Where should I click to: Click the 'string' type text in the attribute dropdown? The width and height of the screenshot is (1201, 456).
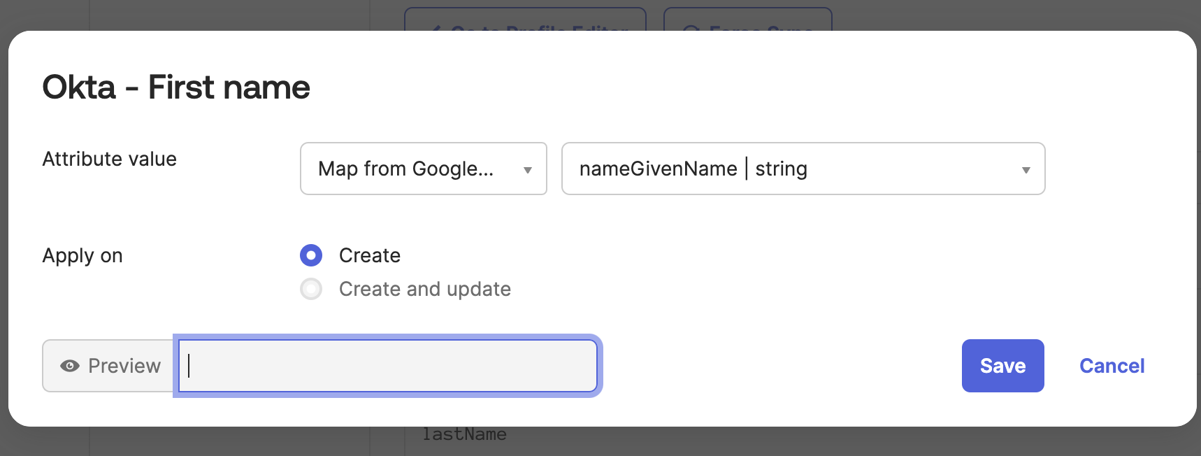pos(781,169)
